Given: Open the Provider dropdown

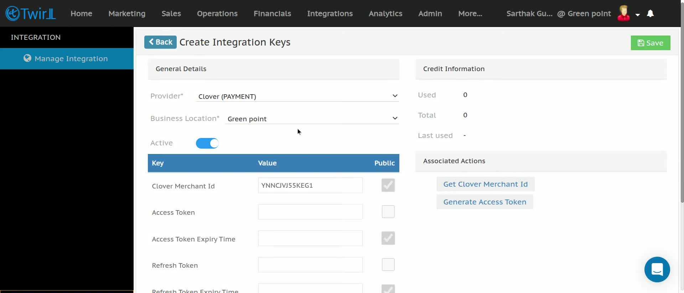Looking at the screenshot, I should pyautogui.click(x=297, y=96).
